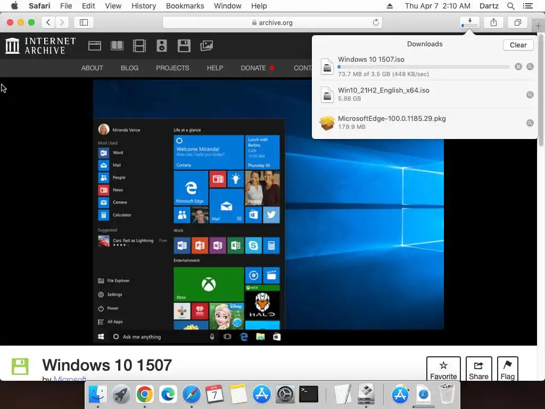Open Launchpad from the Dock

(121, 395)
